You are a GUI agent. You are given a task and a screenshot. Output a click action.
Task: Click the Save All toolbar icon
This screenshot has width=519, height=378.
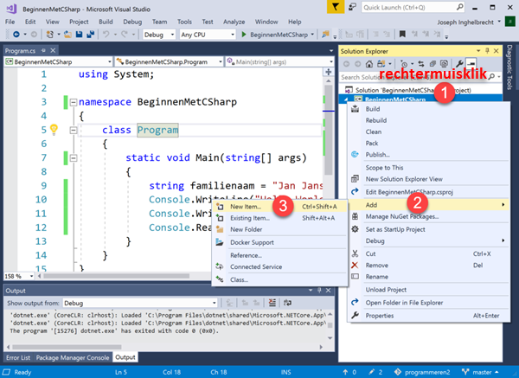tap(90, 34)
